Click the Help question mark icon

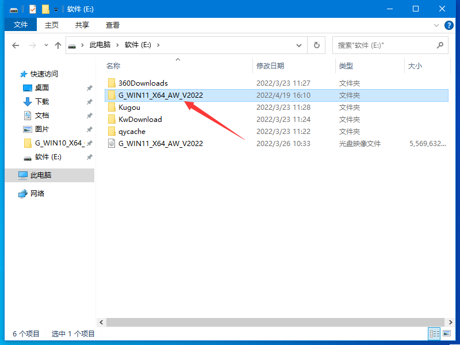[x=449, y=25]
